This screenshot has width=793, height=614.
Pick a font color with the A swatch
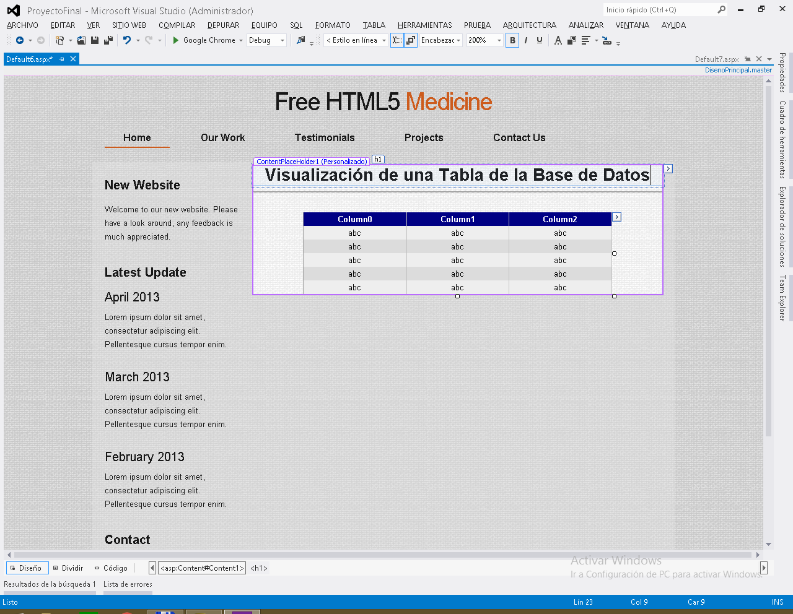coord(558,40)
